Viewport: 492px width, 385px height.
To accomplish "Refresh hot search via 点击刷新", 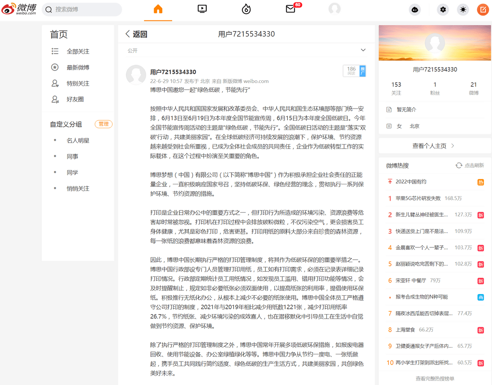I will coord(470,165).
